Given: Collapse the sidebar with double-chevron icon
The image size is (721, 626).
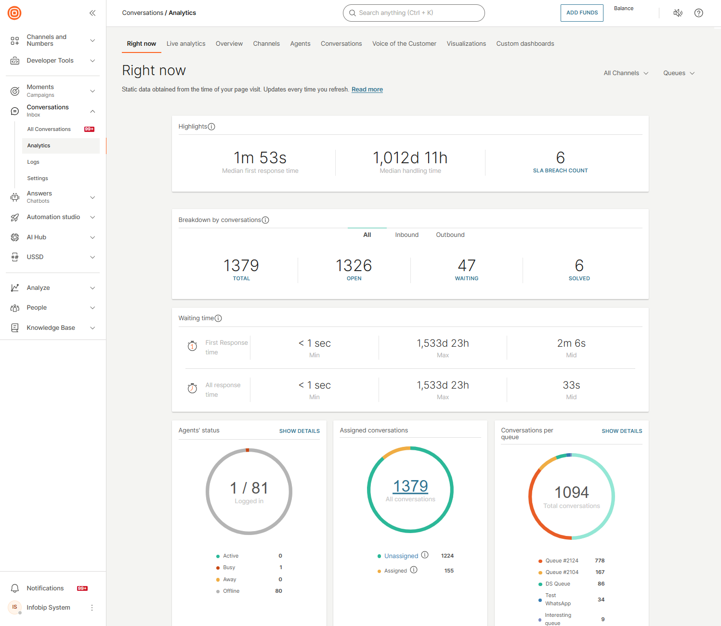Looking at the screenshot, I should coord(92,13).
